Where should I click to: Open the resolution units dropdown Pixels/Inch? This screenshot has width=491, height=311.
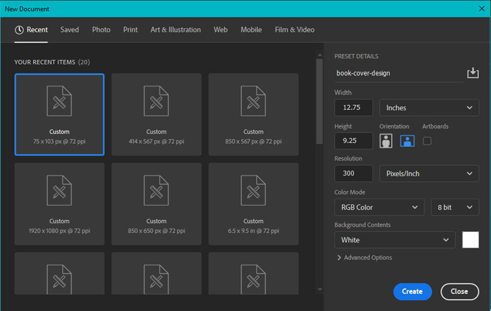(429, 173)
